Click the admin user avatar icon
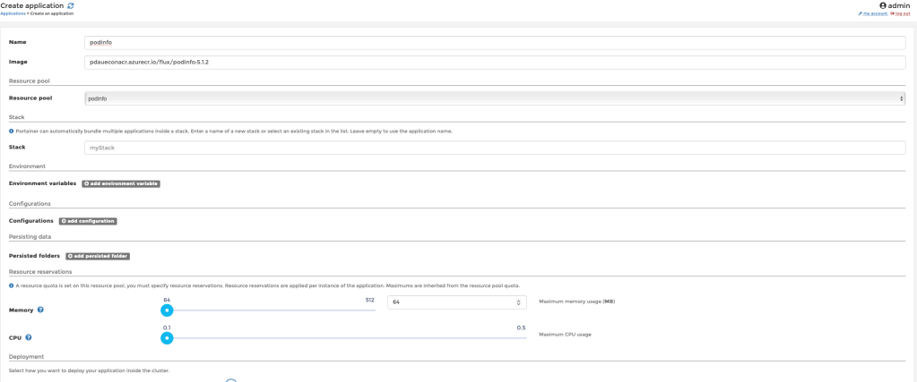This screenshot has width=917, height=382. pyautogui.click(x=883, y=5)
